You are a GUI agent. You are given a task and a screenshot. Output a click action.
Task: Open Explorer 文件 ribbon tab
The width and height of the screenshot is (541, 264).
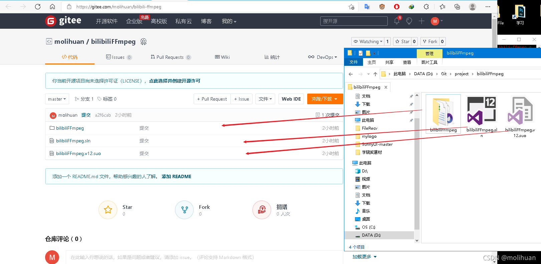point(354,62)
